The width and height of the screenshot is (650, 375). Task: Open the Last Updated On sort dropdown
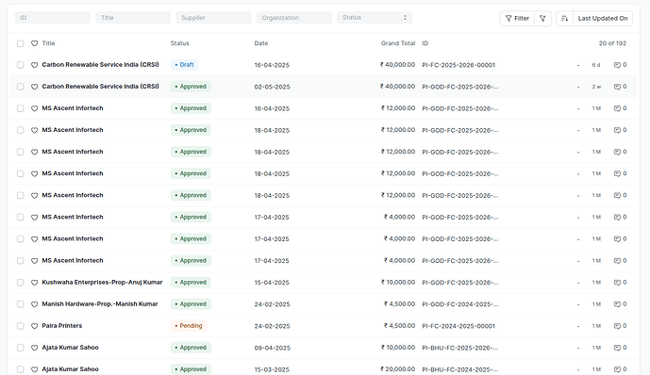[603, 18]
